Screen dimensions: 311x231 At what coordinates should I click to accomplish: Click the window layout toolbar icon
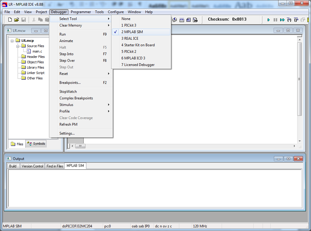[x=189, y=20]
